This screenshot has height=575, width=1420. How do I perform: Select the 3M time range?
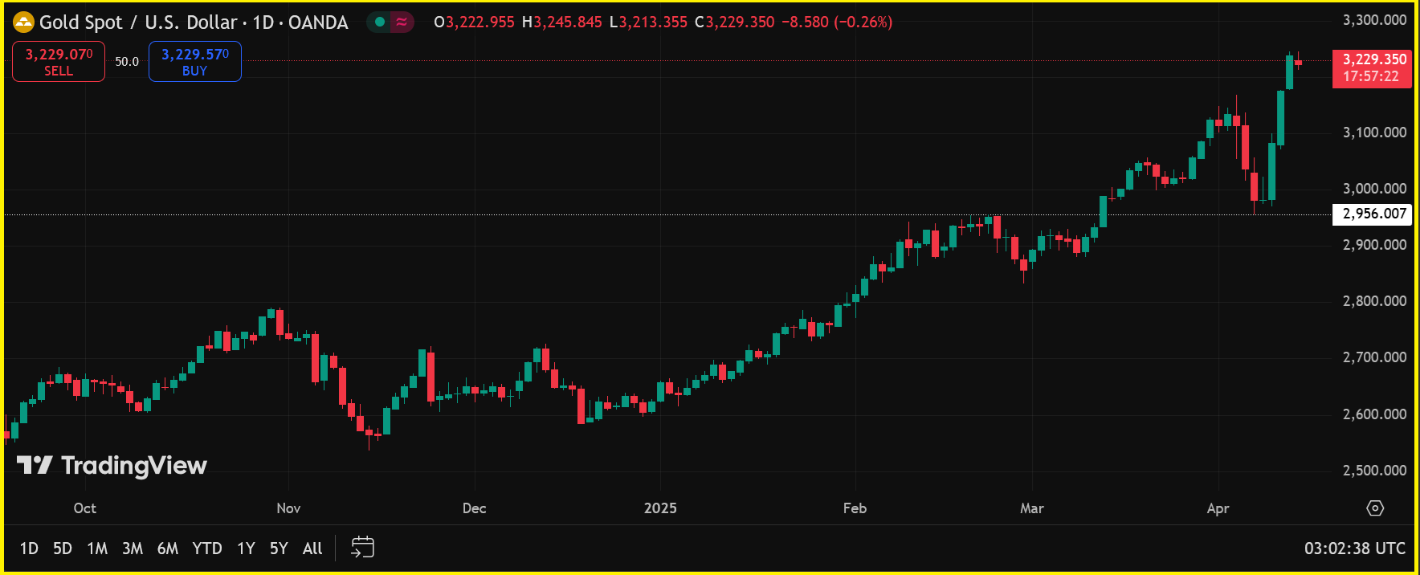tap(133, 548)
